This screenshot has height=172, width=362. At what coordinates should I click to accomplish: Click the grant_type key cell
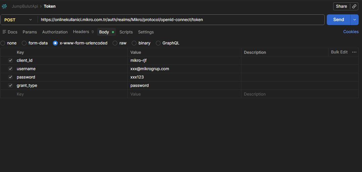72,85
